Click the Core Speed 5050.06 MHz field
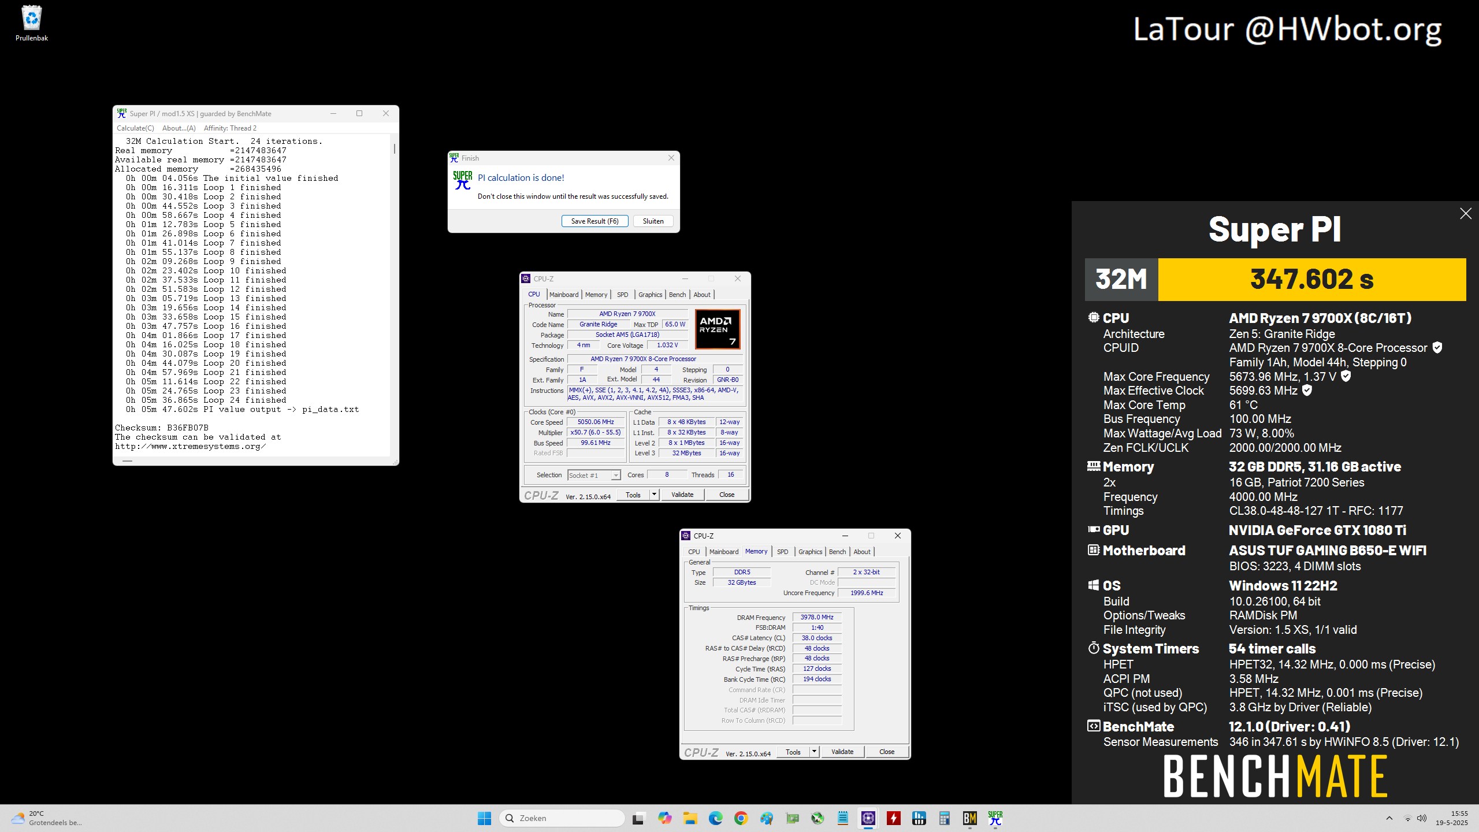1479x832 pixels. click(596, 422)
